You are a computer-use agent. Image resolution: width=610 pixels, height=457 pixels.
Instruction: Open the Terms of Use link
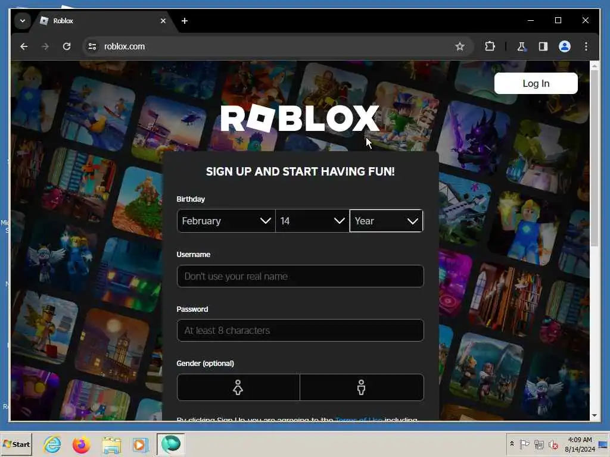pos(358,420)
